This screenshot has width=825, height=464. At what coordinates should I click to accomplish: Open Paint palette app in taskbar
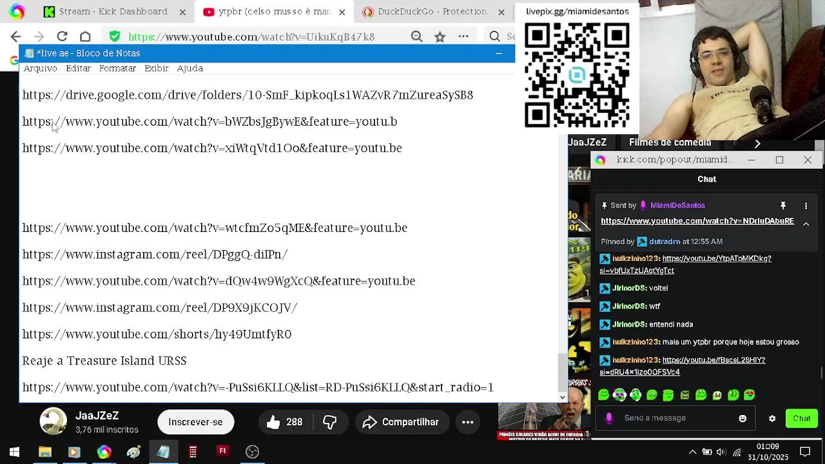click(133, 452)
